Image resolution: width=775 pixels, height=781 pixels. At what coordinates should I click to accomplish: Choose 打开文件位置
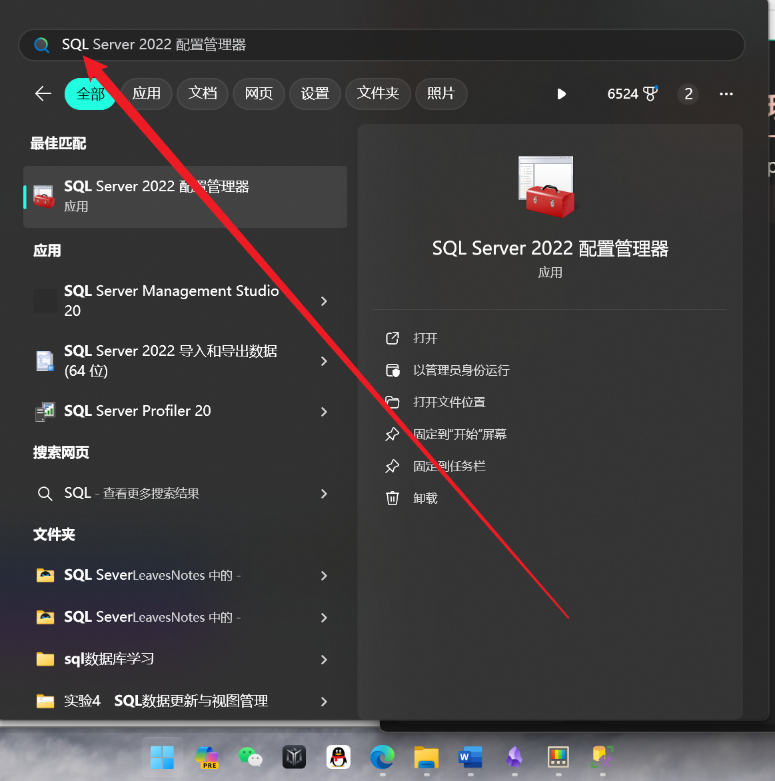pos(449,402)
